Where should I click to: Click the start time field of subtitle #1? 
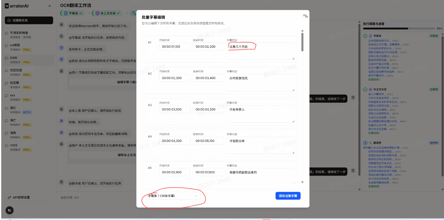tap(175, 47)
